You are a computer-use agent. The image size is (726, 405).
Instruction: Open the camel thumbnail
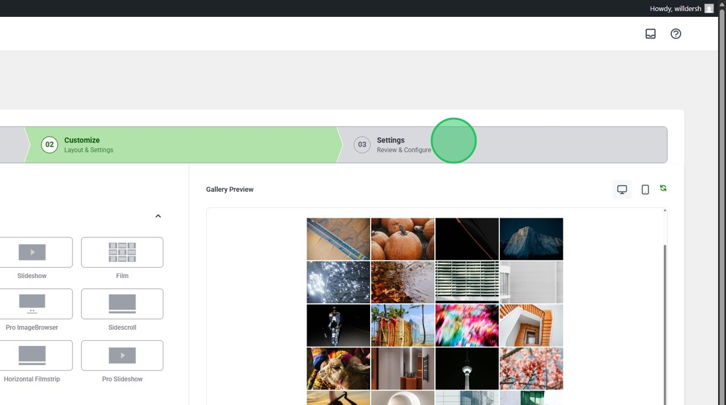[x=338, y=369]
